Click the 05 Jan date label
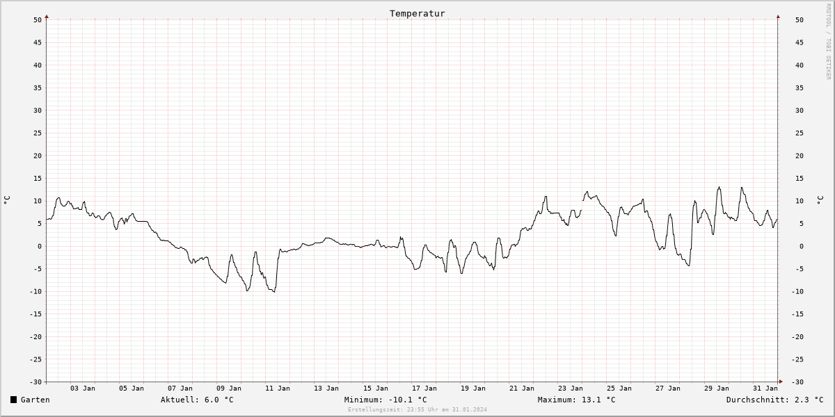 tap(132, 388)
